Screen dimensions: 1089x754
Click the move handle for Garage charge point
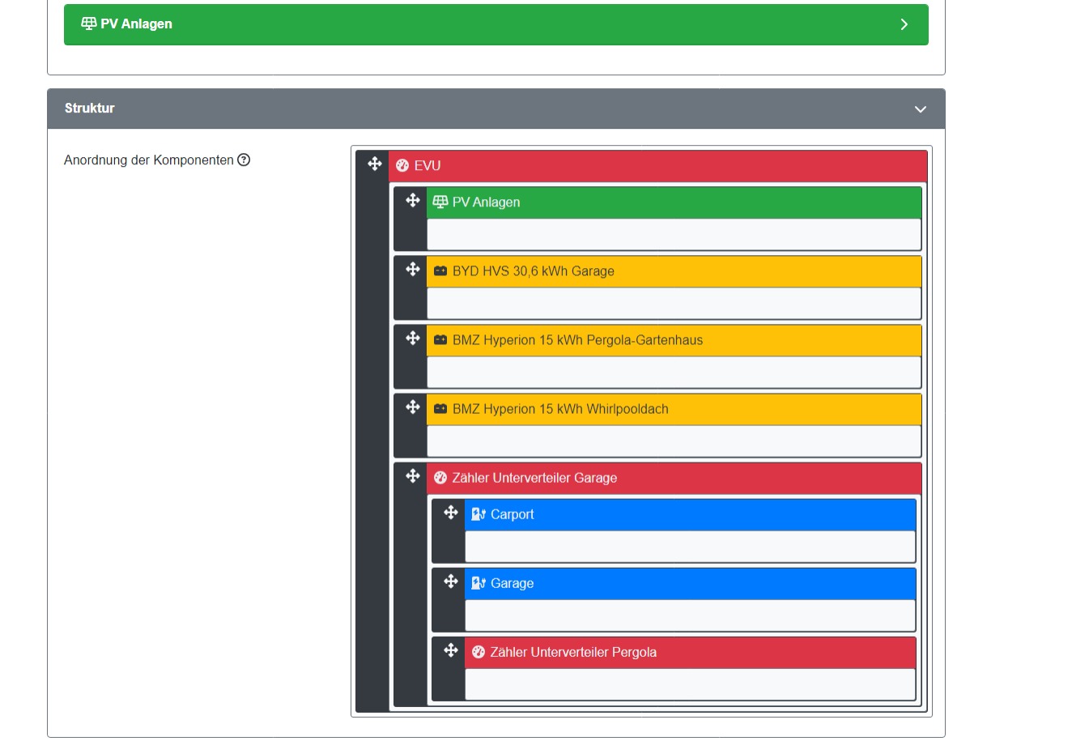[x=451, y=581]
